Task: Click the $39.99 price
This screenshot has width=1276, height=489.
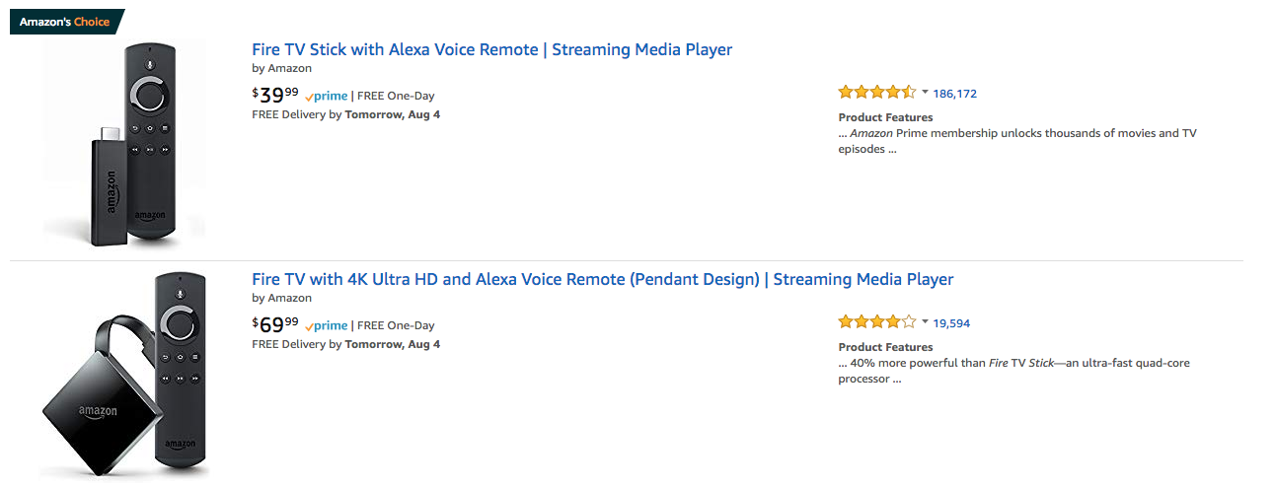Action: (275, 96)
